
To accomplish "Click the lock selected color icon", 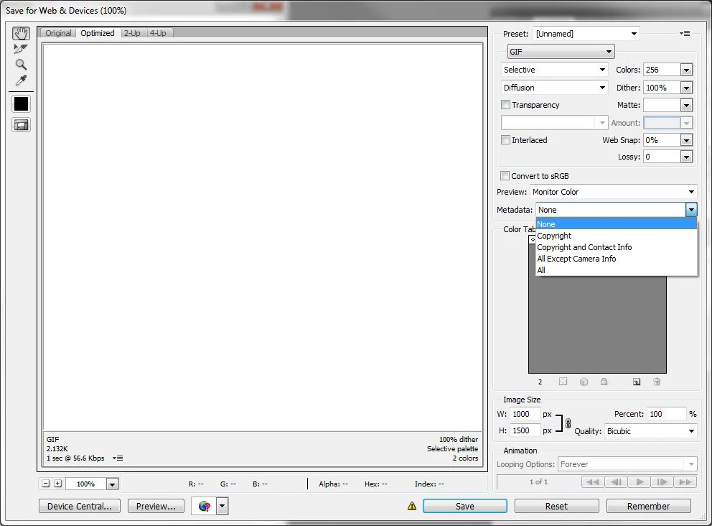I will [604, 382].
